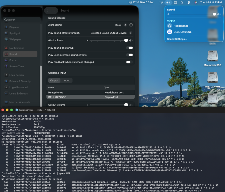Select Headphones row in output list
The width and height of the screenshot is (225, 192).
[91, 92]
